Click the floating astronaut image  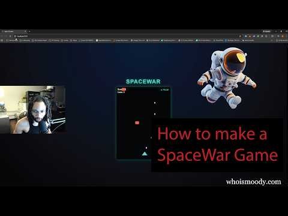(x=227, y=78)
